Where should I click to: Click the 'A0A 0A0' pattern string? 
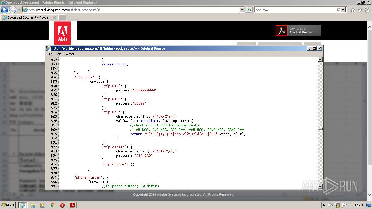(x=144, y=156)
